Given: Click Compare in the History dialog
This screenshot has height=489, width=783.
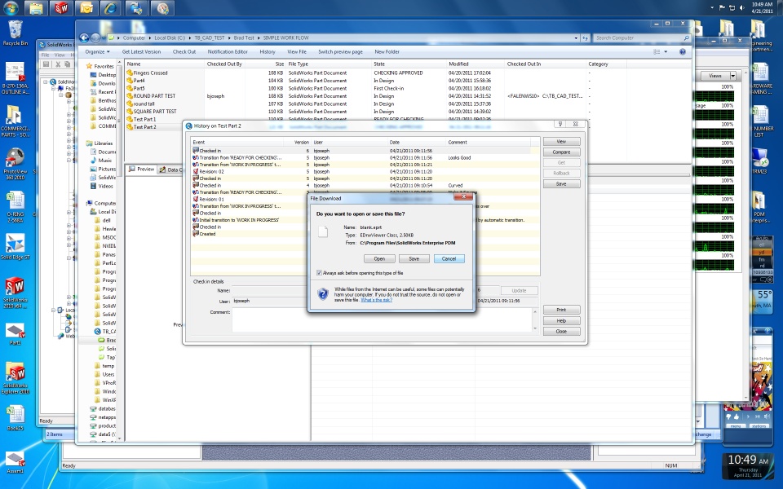Looking at the screenshot, I should [561, 152].
